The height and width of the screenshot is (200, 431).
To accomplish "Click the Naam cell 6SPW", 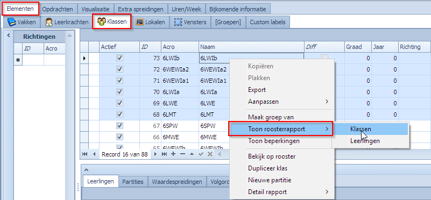I will tap(214, 126).
